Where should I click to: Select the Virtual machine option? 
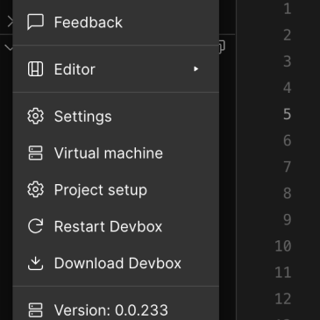click(109, 153)
